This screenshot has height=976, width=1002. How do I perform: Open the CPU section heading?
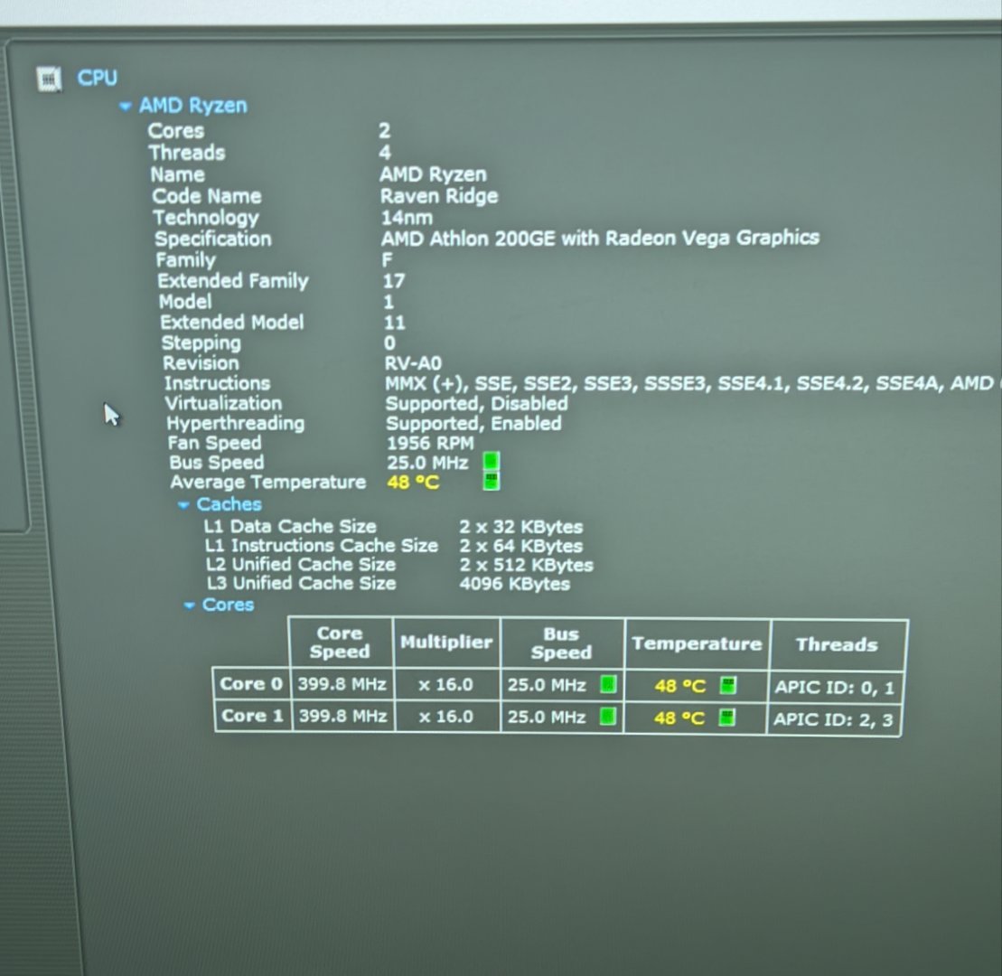point(98,78)
